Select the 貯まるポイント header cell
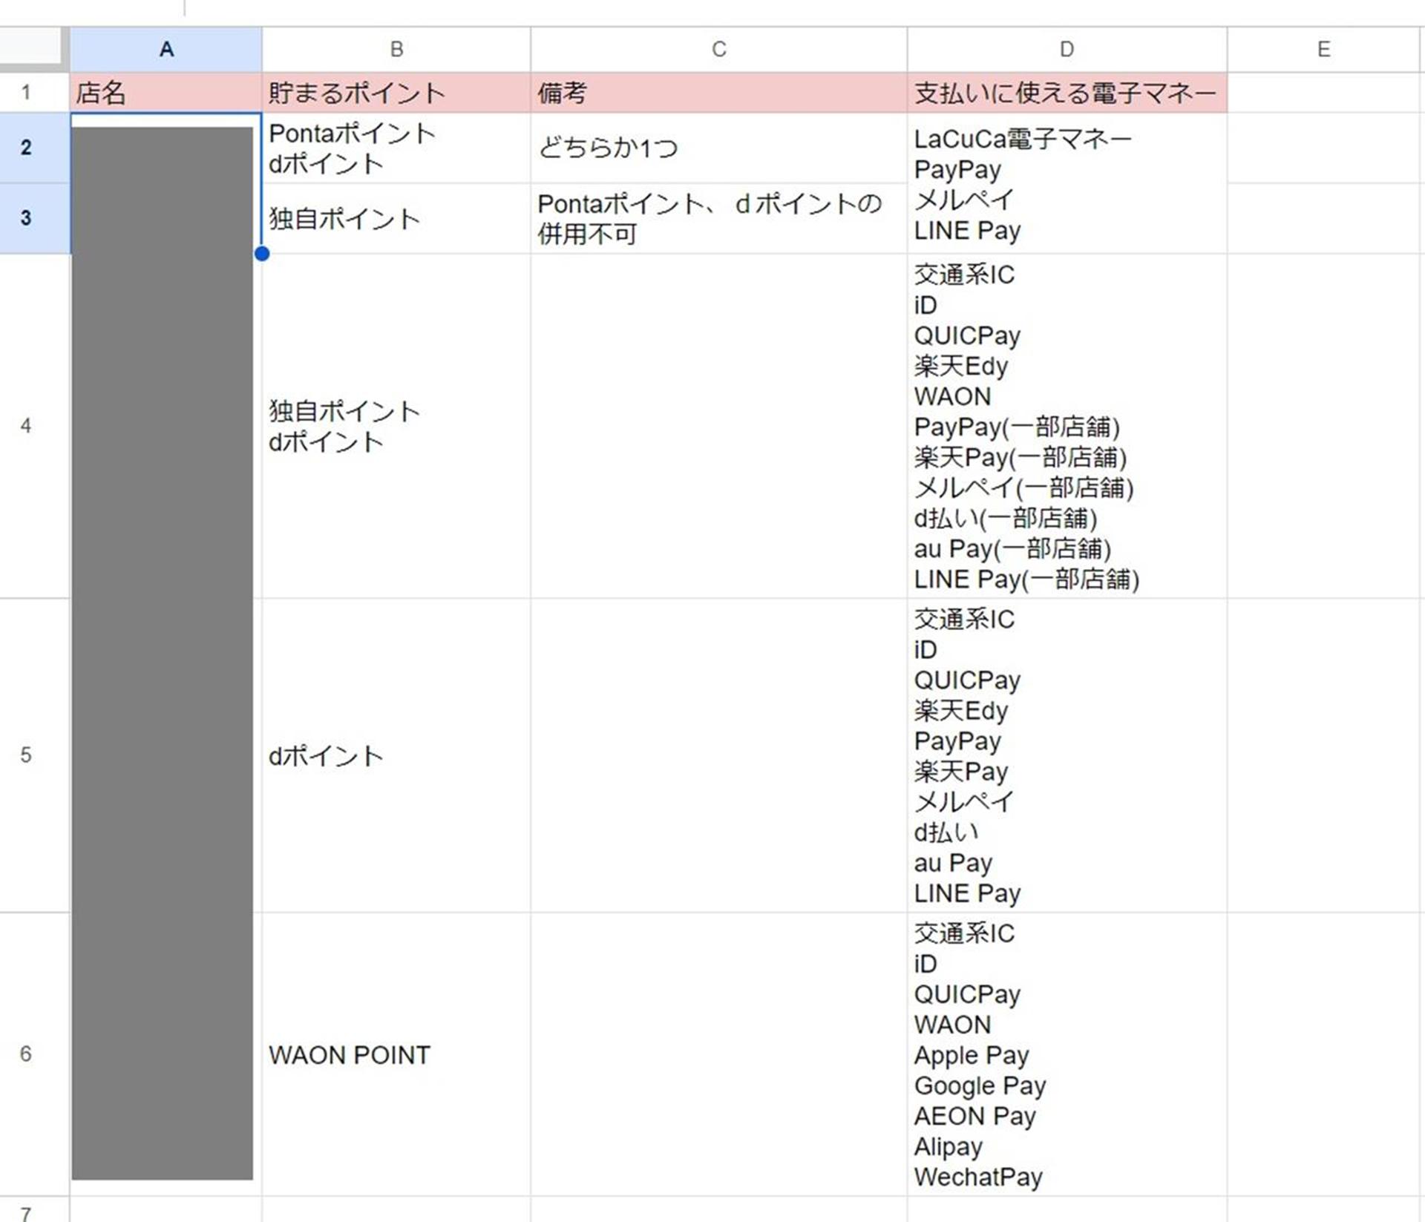Image resolution: width=1425 pixels, height=1222 pixels. 396,93
